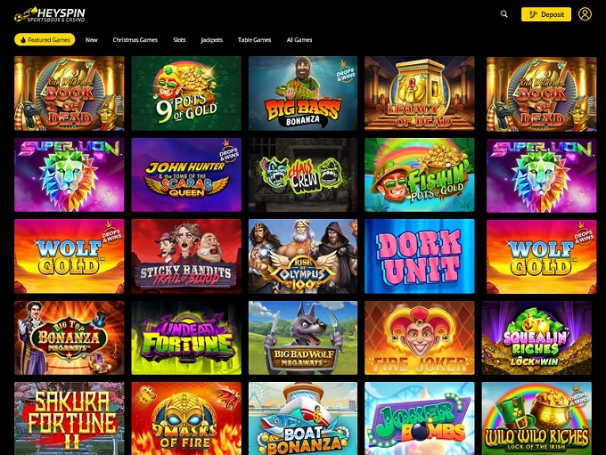This screenshot has width=606, height=455.
Task: Open the 9 Pots of Gold game
Action: pos(186,93)
